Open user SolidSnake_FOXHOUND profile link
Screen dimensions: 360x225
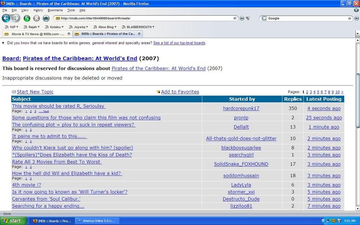241,164
